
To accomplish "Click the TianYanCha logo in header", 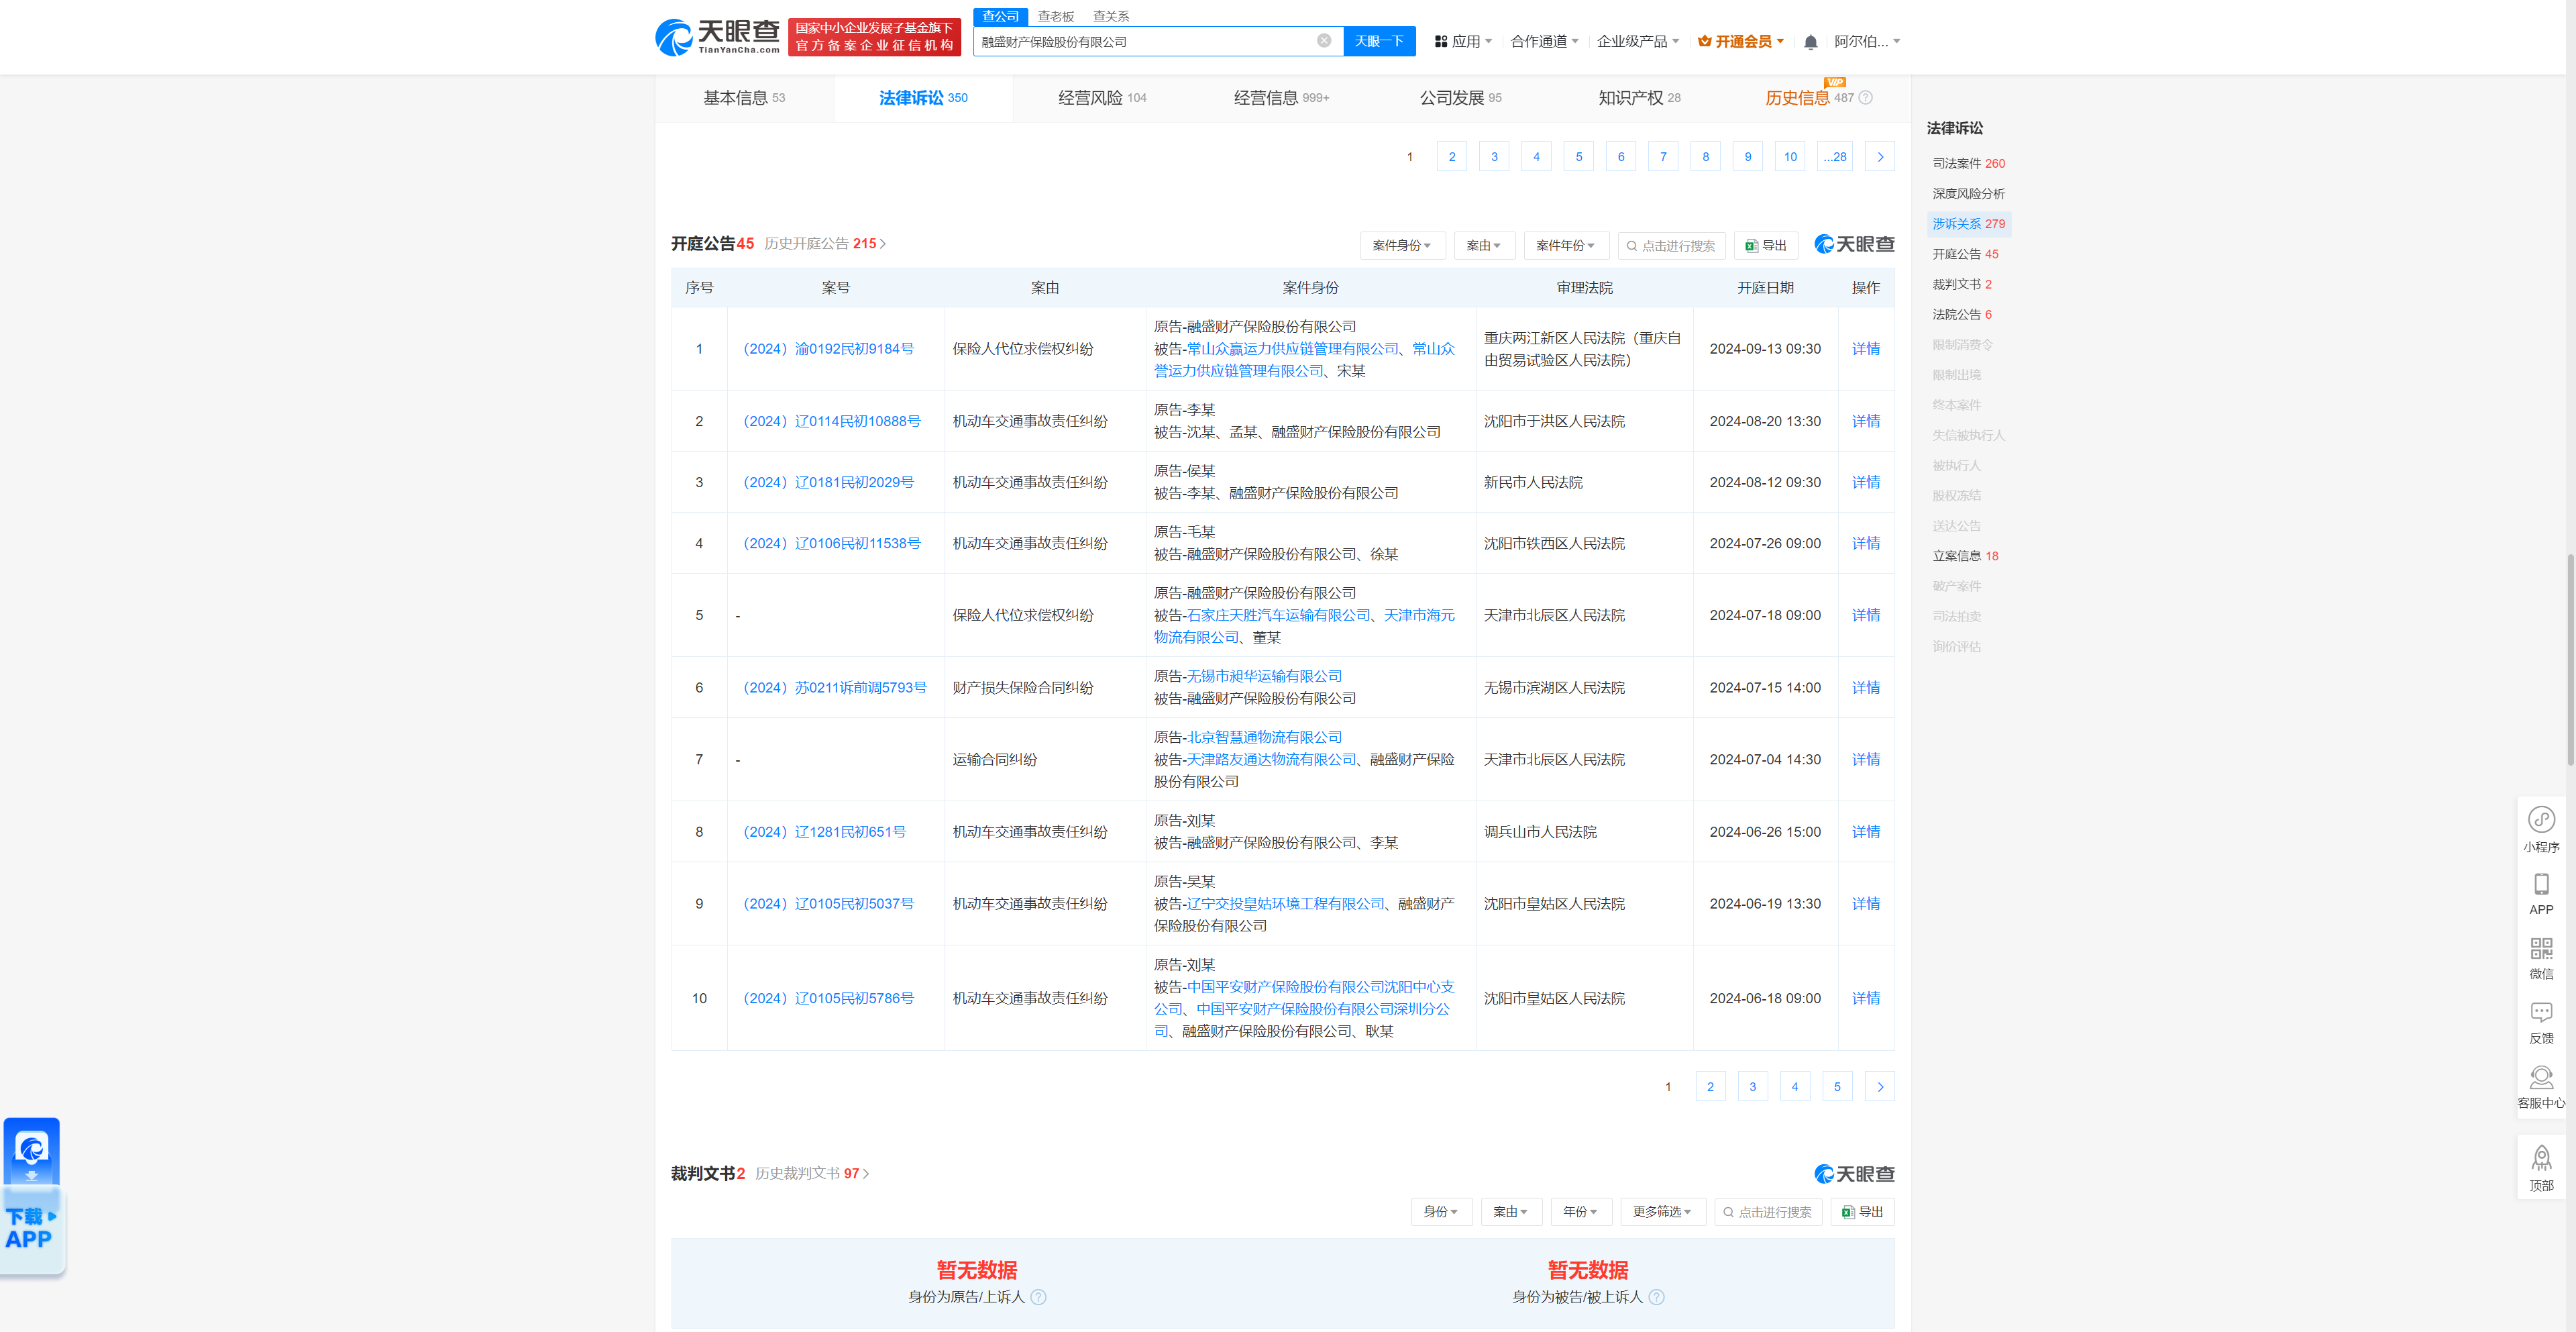I will (717, 37).
